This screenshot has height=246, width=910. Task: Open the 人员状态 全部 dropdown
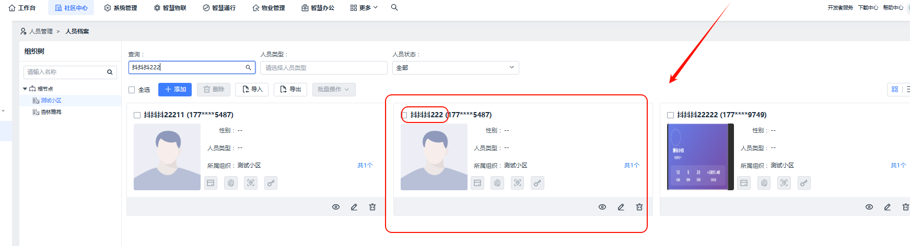(456, 68)
